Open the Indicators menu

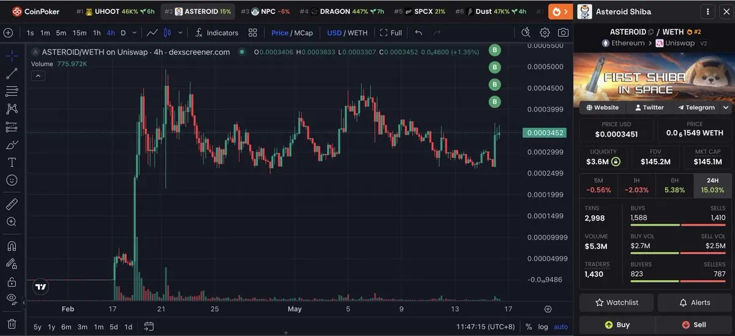click(x=216, y=32)
